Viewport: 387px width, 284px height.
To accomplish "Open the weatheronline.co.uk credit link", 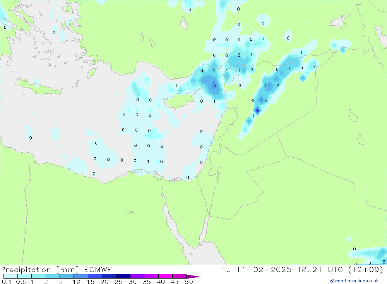I will pos(354,281).
